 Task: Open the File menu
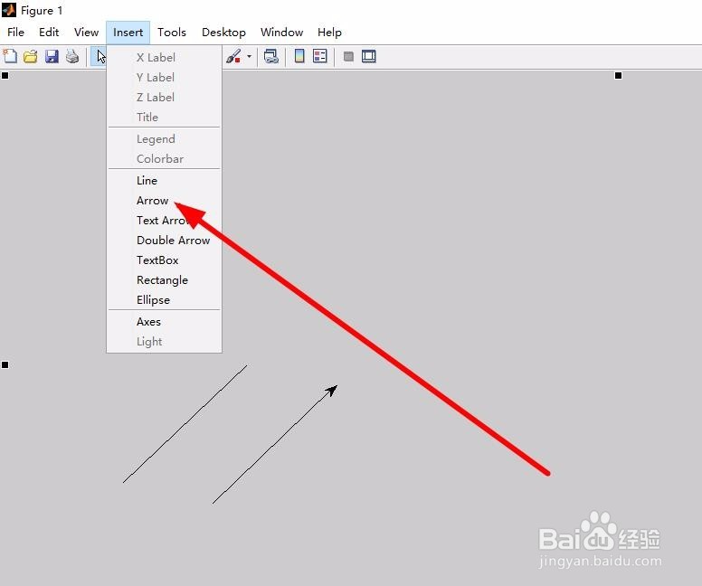[x=15, y=33]
